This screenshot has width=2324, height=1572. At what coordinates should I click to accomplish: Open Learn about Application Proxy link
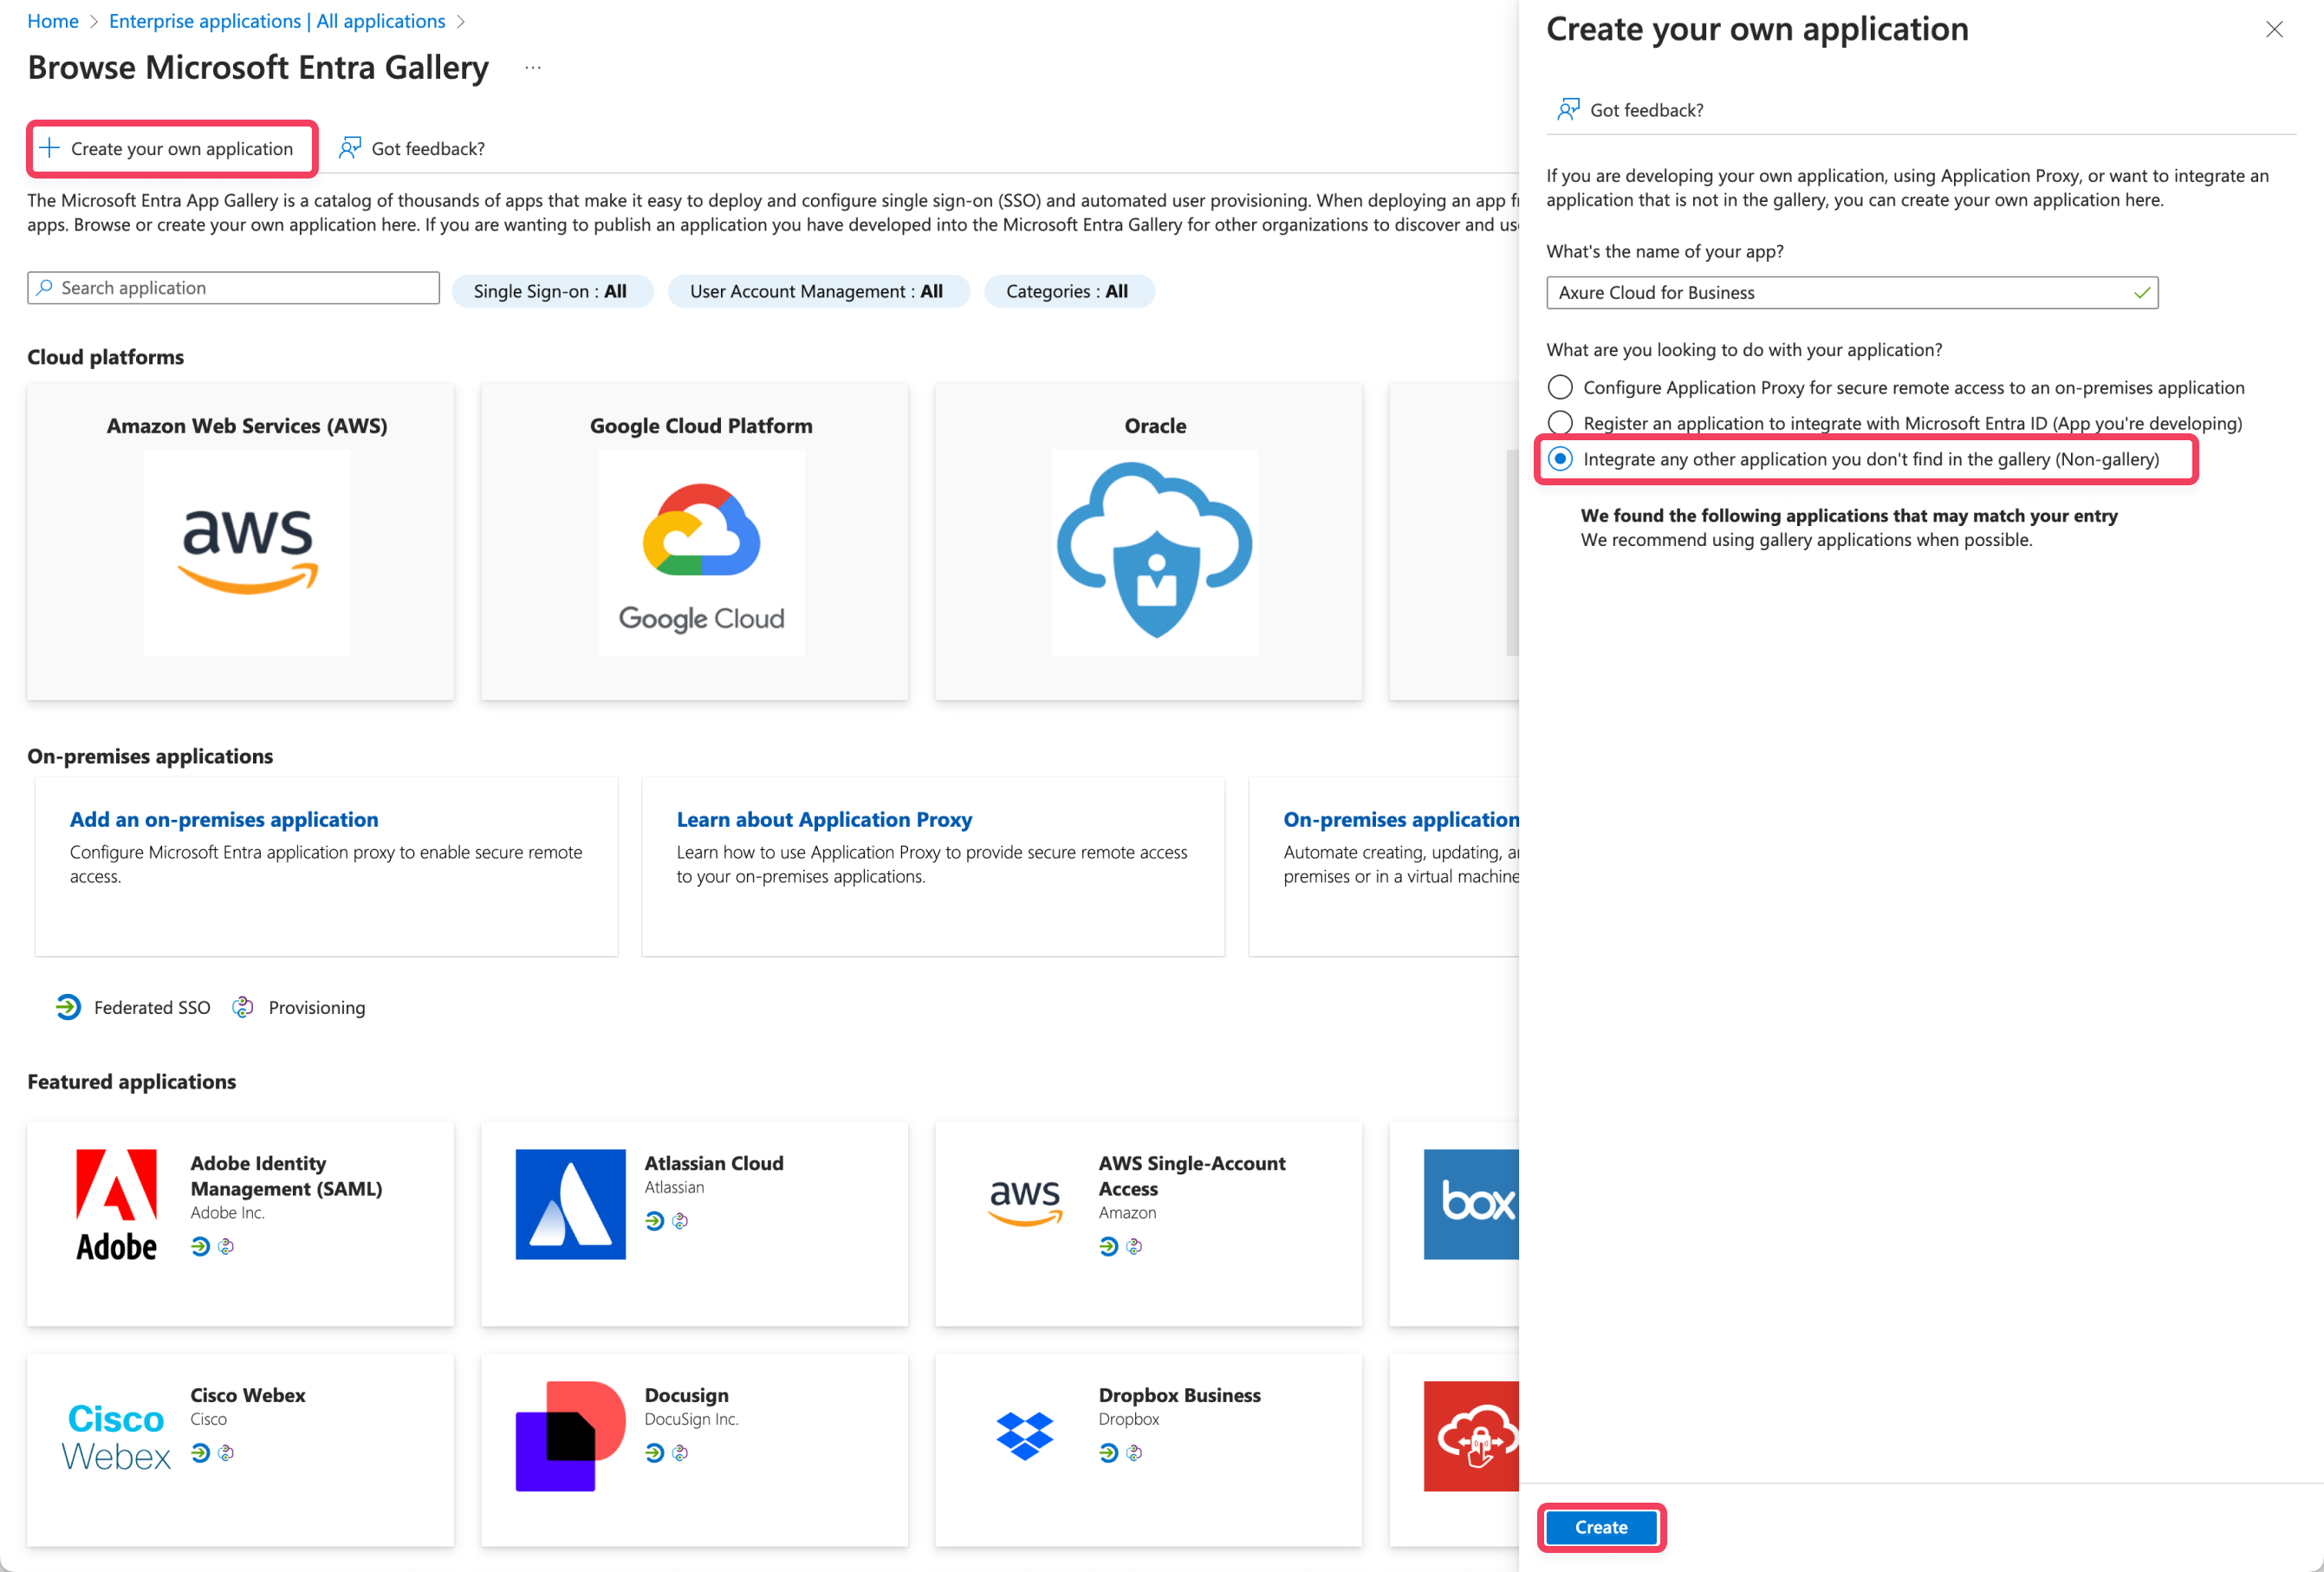tap(824, 819)
